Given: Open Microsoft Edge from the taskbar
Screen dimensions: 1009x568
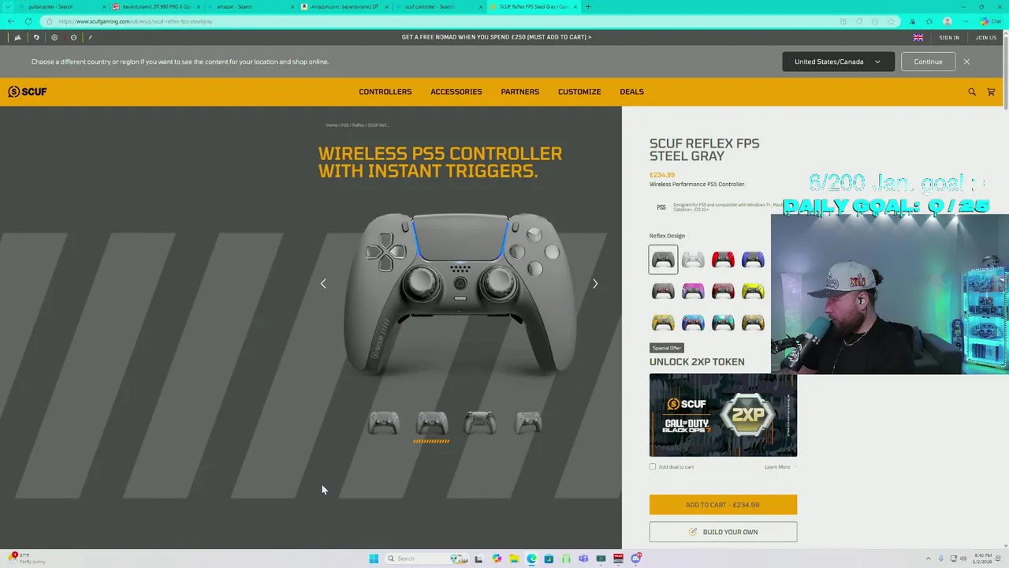Looking at the screenshot, I should pyautogui.click(x=531, y=559).
